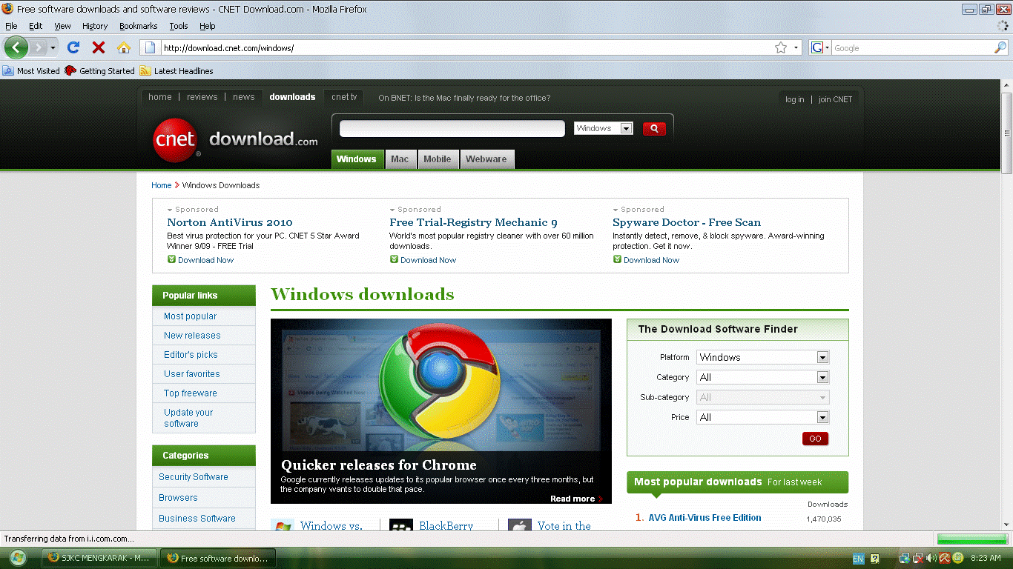Click the EN language indicator
The width and height of the screenshot is (1013, 569).
click(x=858, y=558)
